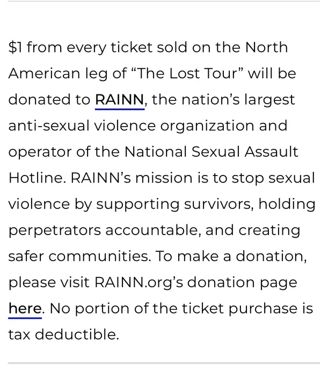The height and width of the screenshot is (365, 328).
Task: Open the underlined RAINN link
Action: tap(120, 100)
